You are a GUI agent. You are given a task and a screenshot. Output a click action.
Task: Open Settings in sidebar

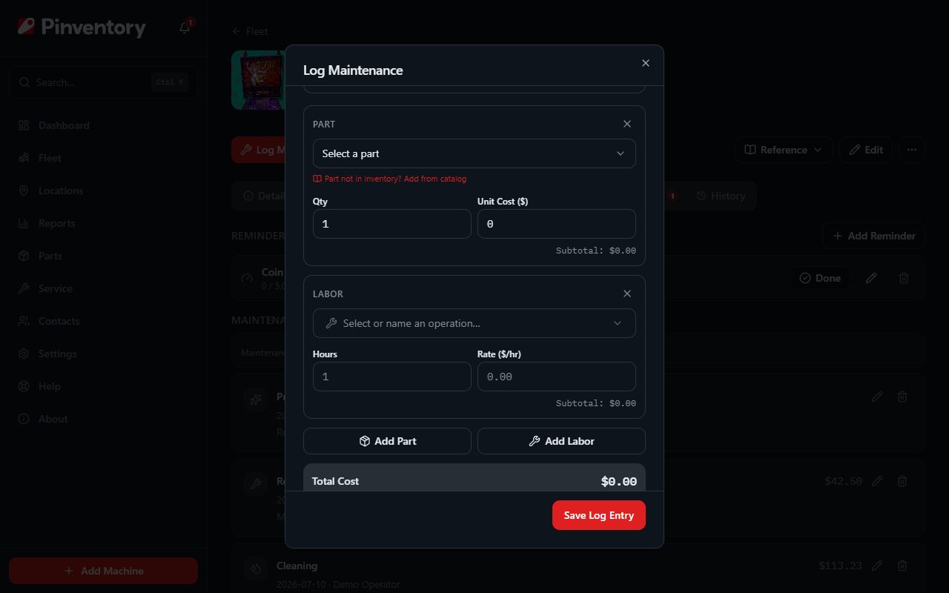103,354
